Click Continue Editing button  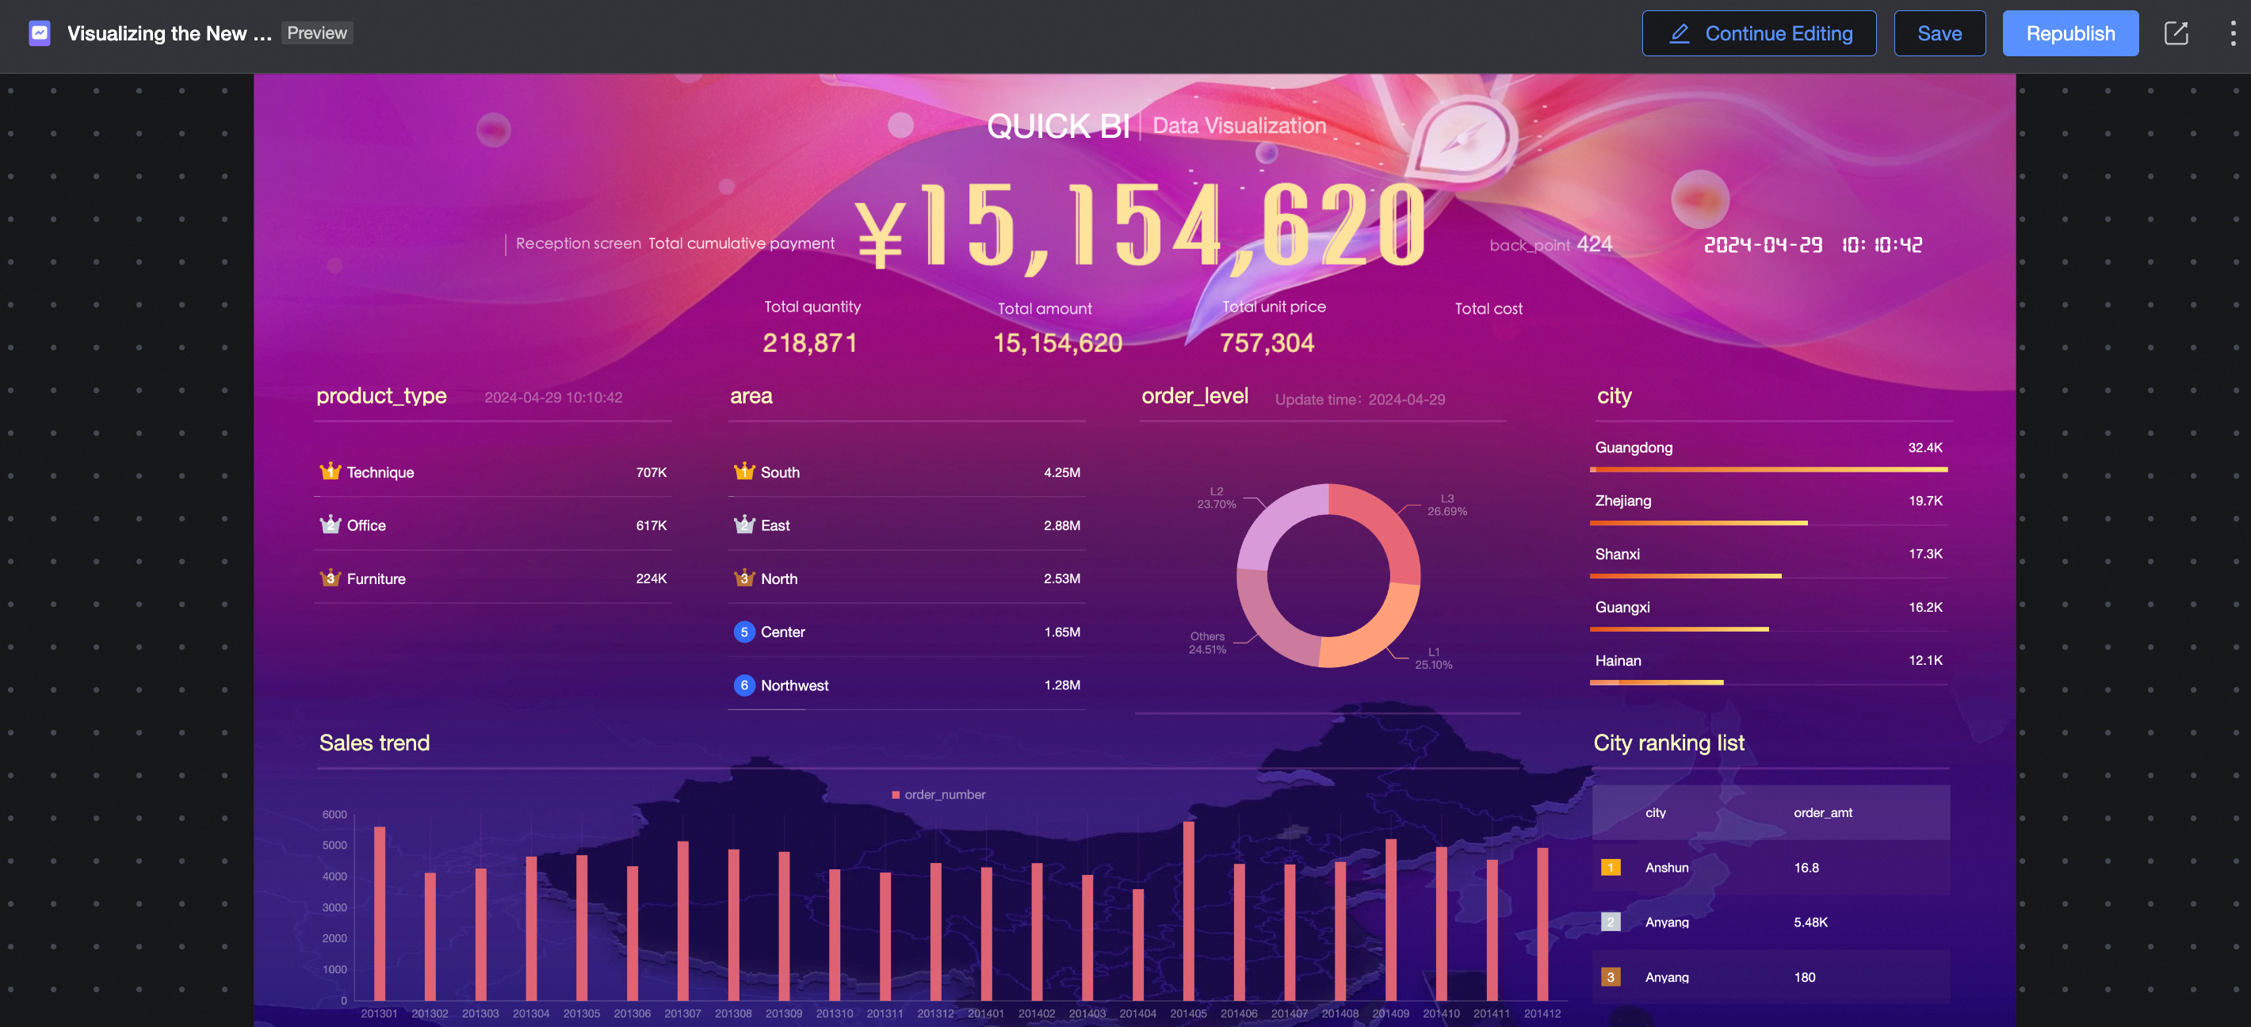point(1758,33)
